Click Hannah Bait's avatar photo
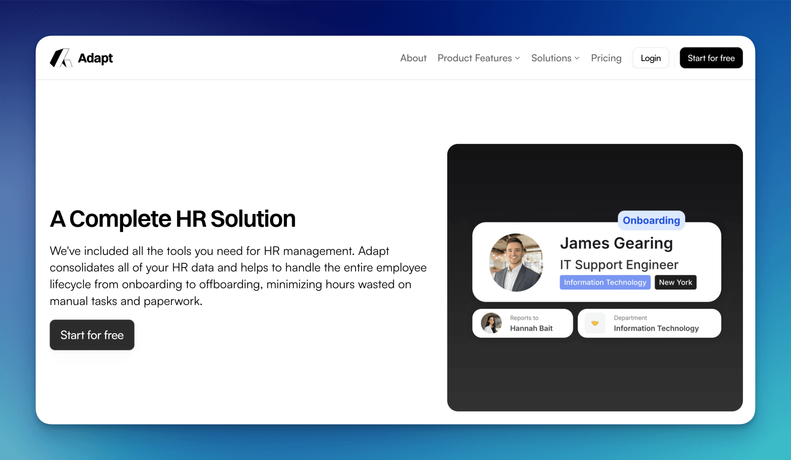The width and height of the screenshot is (791, 460). point(491,323)
